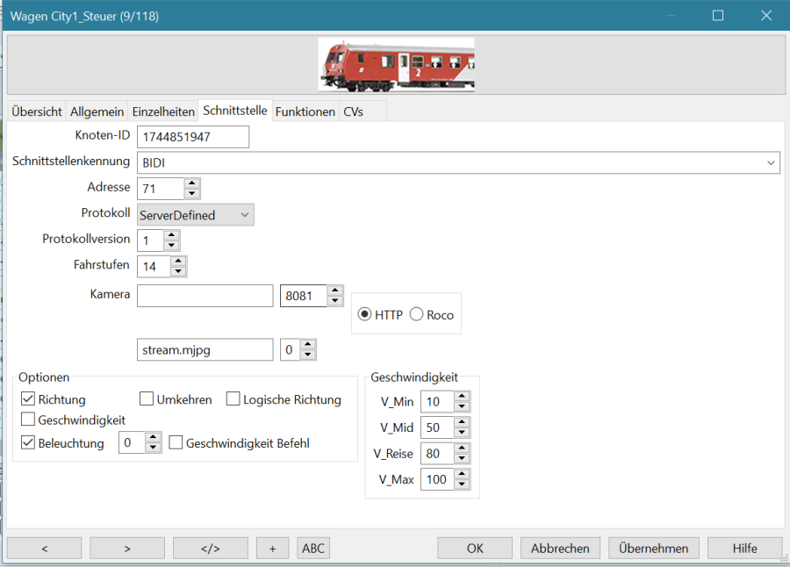Screen dimensions: 790x567
Task: Click the ABC button
Action: pyautogui.click(x=313, y=549)
